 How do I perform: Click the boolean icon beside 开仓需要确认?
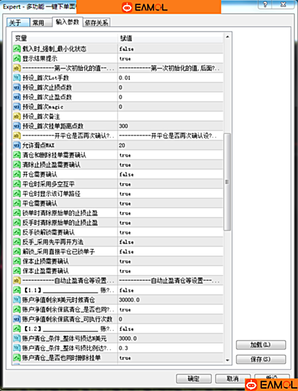16,174
